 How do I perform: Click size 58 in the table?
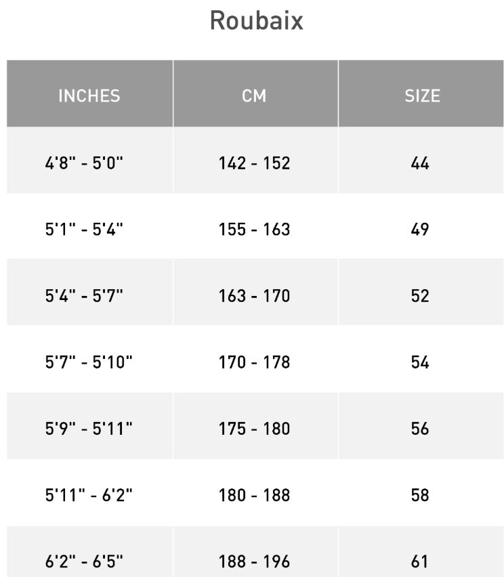420,495
